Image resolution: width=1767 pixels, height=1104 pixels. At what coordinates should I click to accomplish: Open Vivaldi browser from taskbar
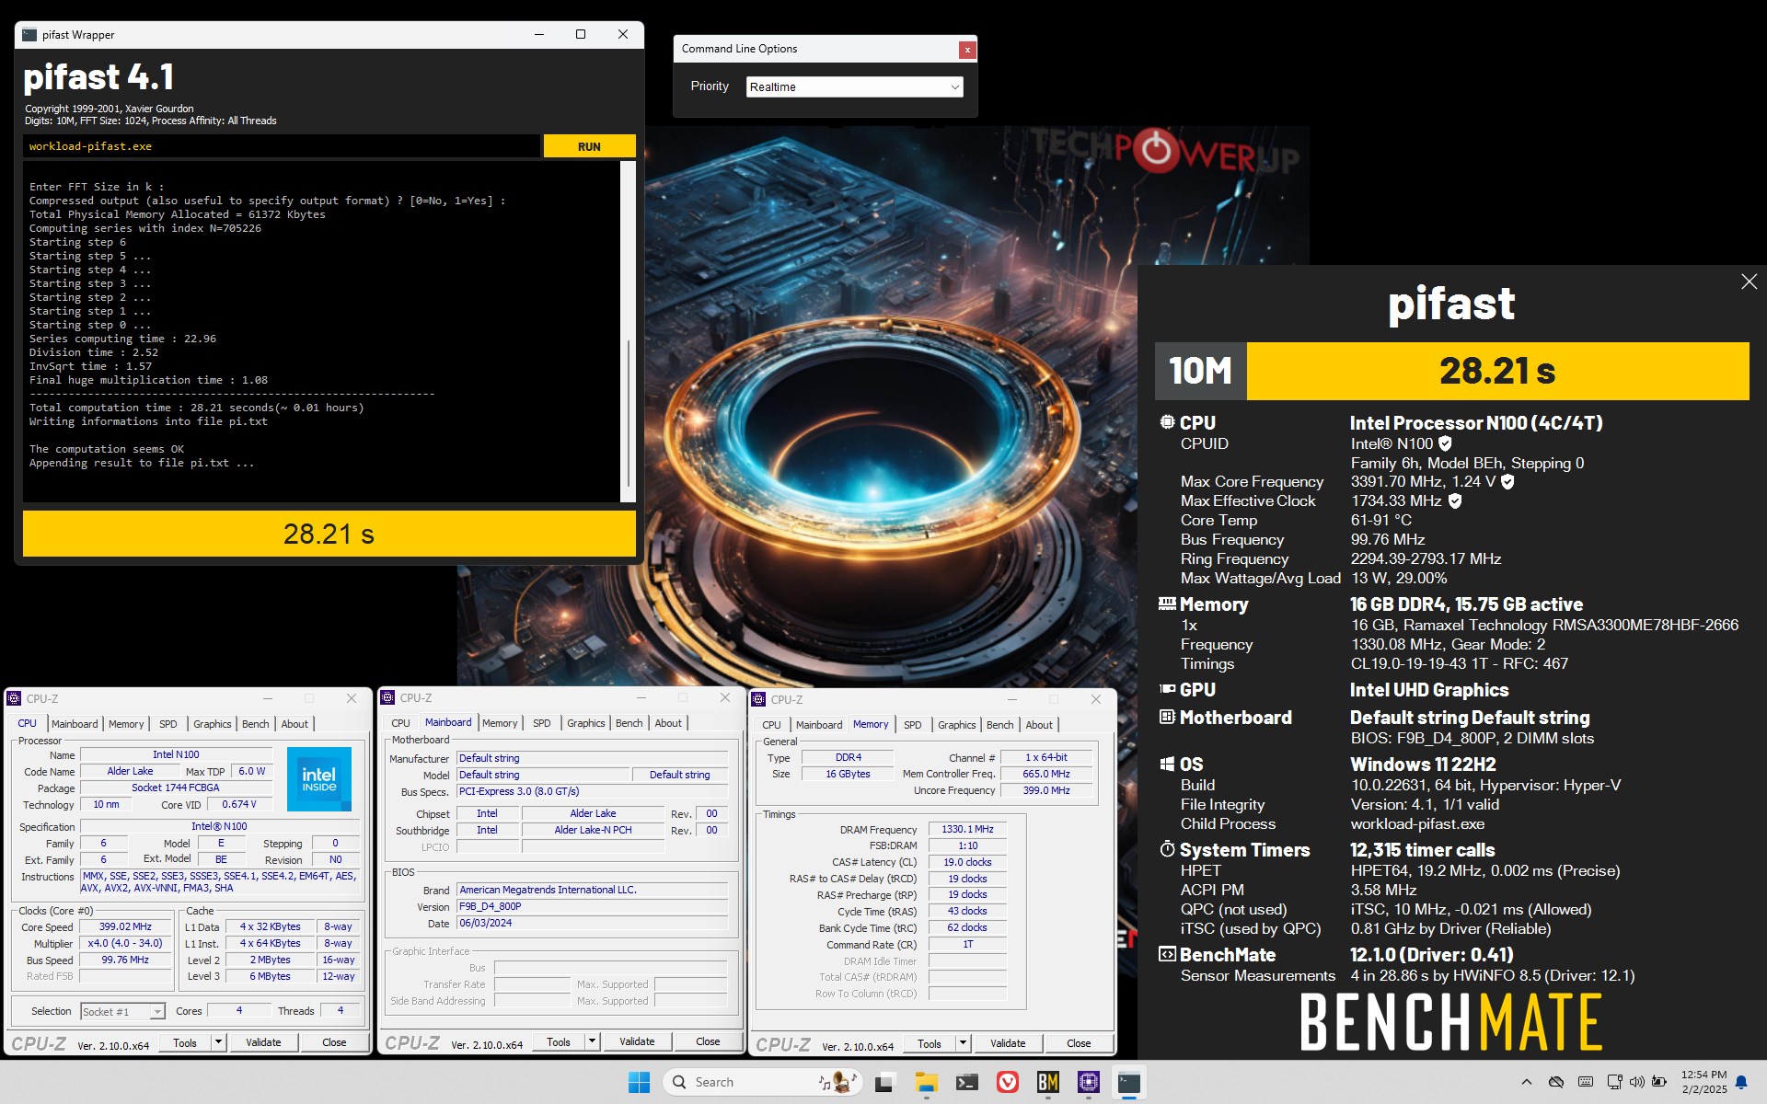click(1008, 1082)
